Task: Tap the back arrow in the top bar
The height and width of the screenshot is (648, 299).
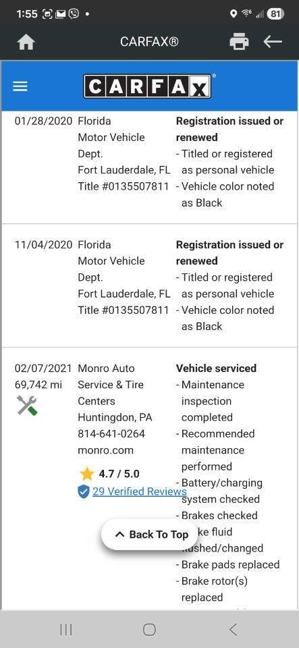Action: click(x=273, y=42)
